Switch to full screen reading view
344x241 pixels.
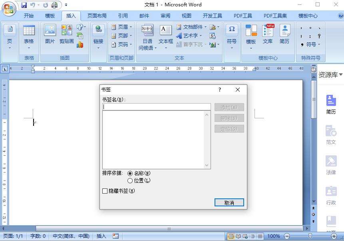pos(238,236)
